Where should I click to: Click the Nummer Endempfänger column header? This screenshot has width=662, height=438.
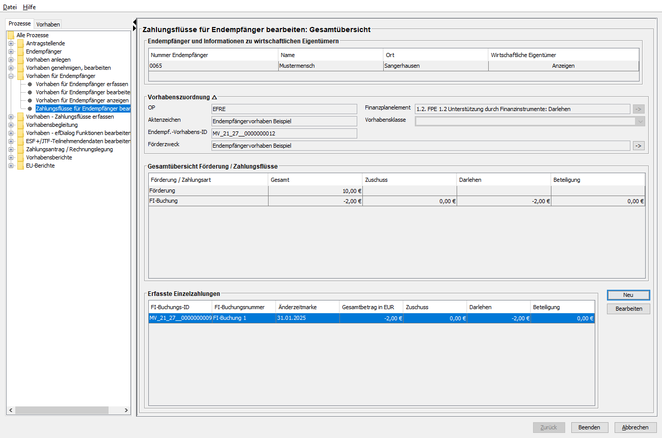[x=214, y=55]
